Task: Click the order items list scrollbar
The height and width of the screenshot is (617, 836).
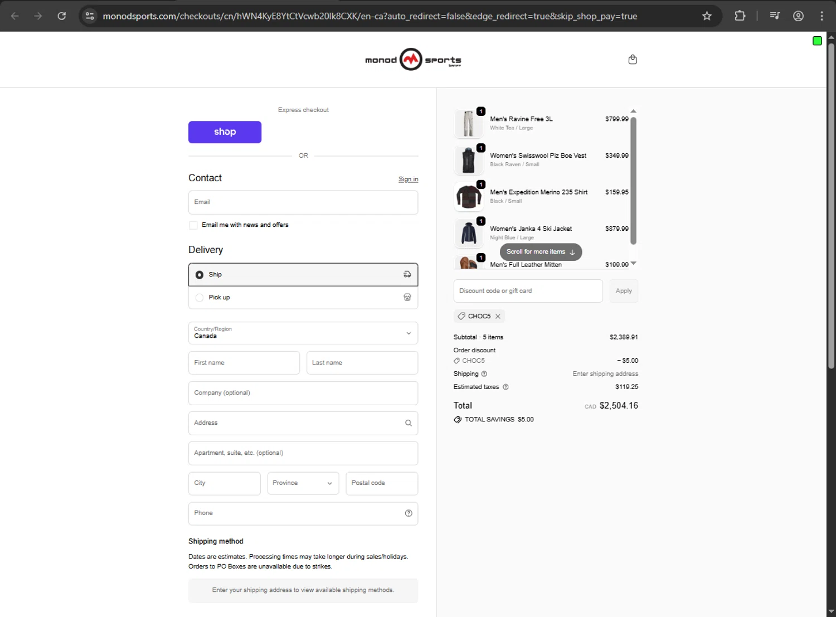Action: [633, 181]
